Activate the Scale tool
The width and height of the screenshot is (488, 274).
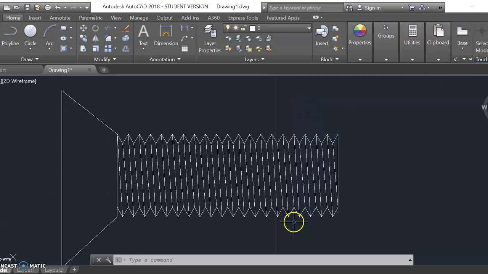tap(96, 48)
